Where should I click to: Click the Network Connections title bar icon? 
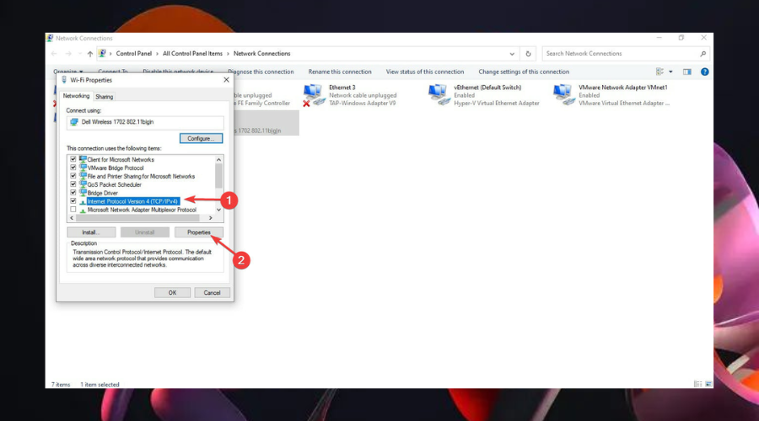point(50,38)
